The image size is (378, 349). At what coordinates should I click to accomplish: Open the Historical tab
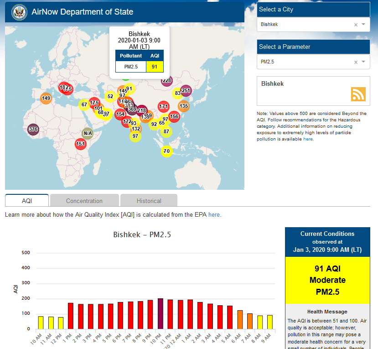pyautogui.click(x=149, y=201)
